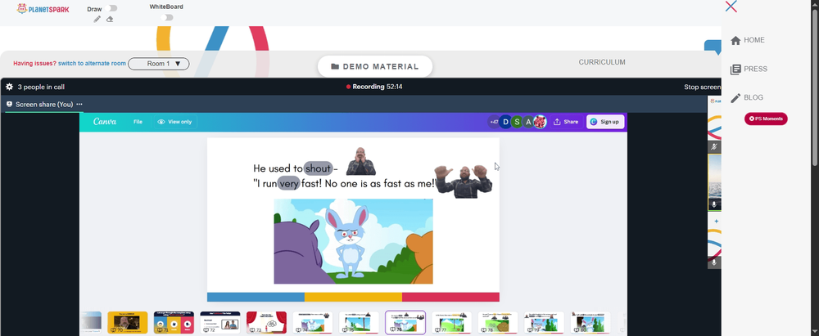Click the home house icon
The width and height of the screenshot is (819, 336).
(735, 40)
